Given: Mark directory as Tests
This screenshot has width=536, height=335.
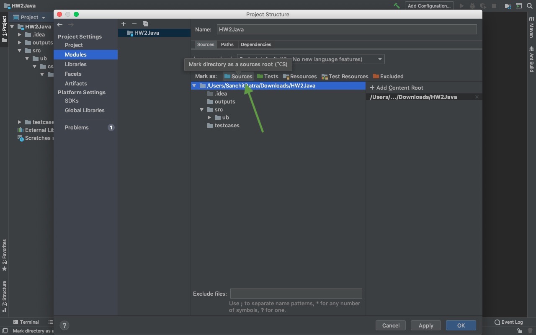Looking at the screenshot, I should coord(268,76).
